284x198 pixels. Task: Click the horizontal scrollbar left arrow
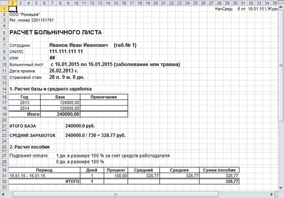pyautogui.click(x=3, y=194)
